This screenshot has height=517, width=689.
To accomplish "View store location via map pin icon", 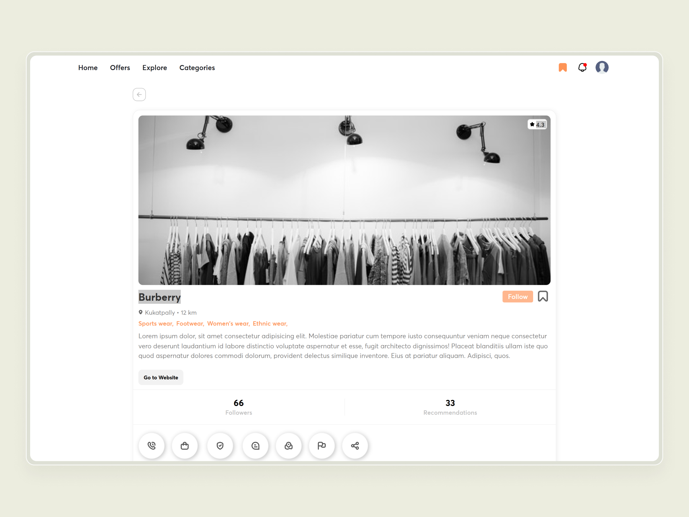I will pos(289,446).
